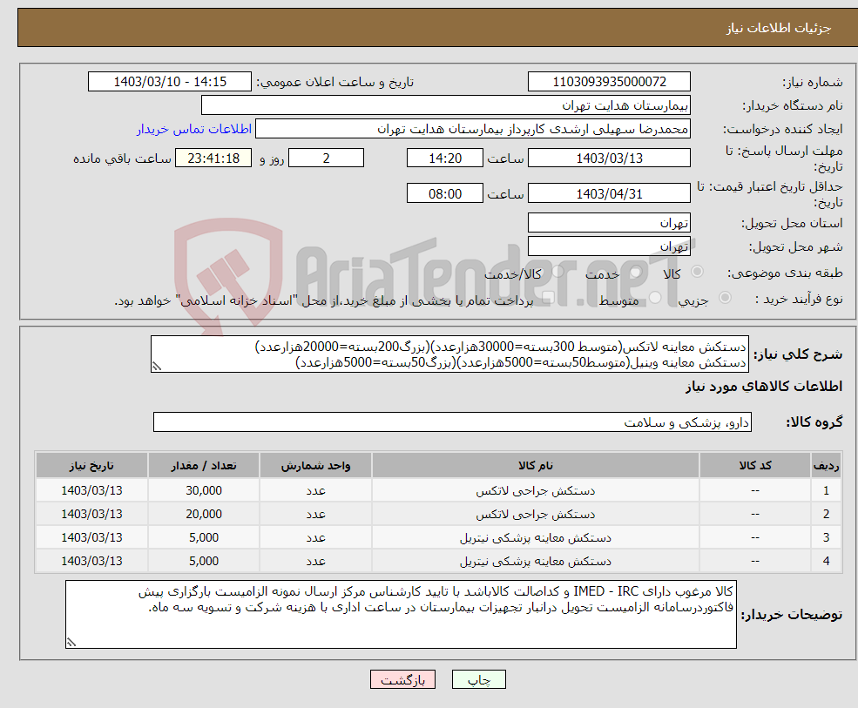Click quantity 5,000 in row 4

coord(204,562)
